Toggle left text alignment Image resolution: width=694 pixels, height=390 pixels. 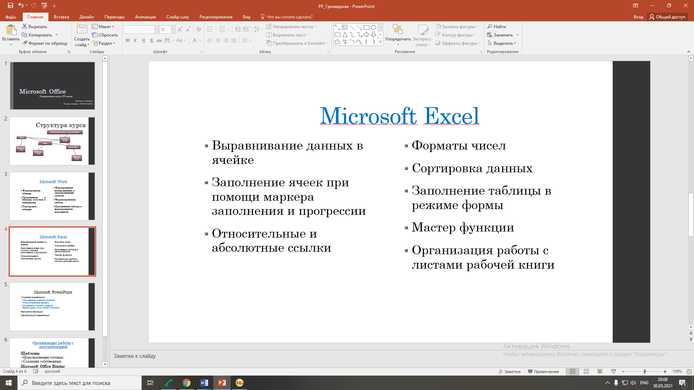pyautogui.click(x=210, y=40)
